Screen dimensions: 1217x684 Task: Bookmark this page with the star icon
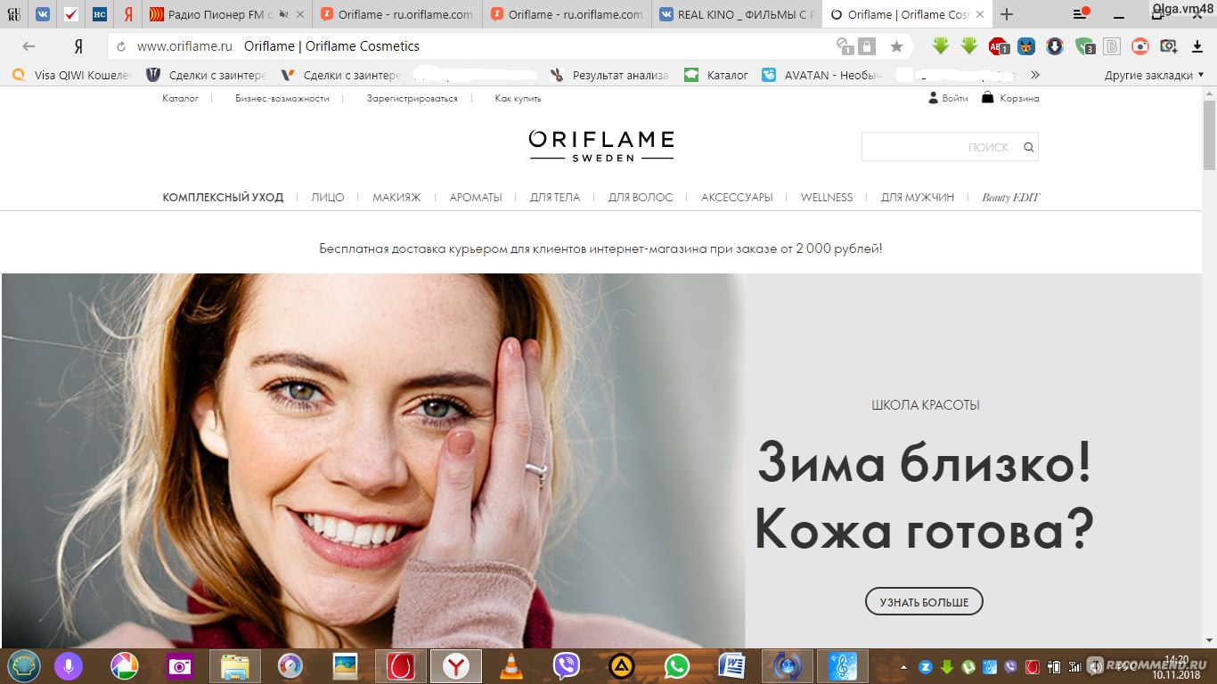896,46
